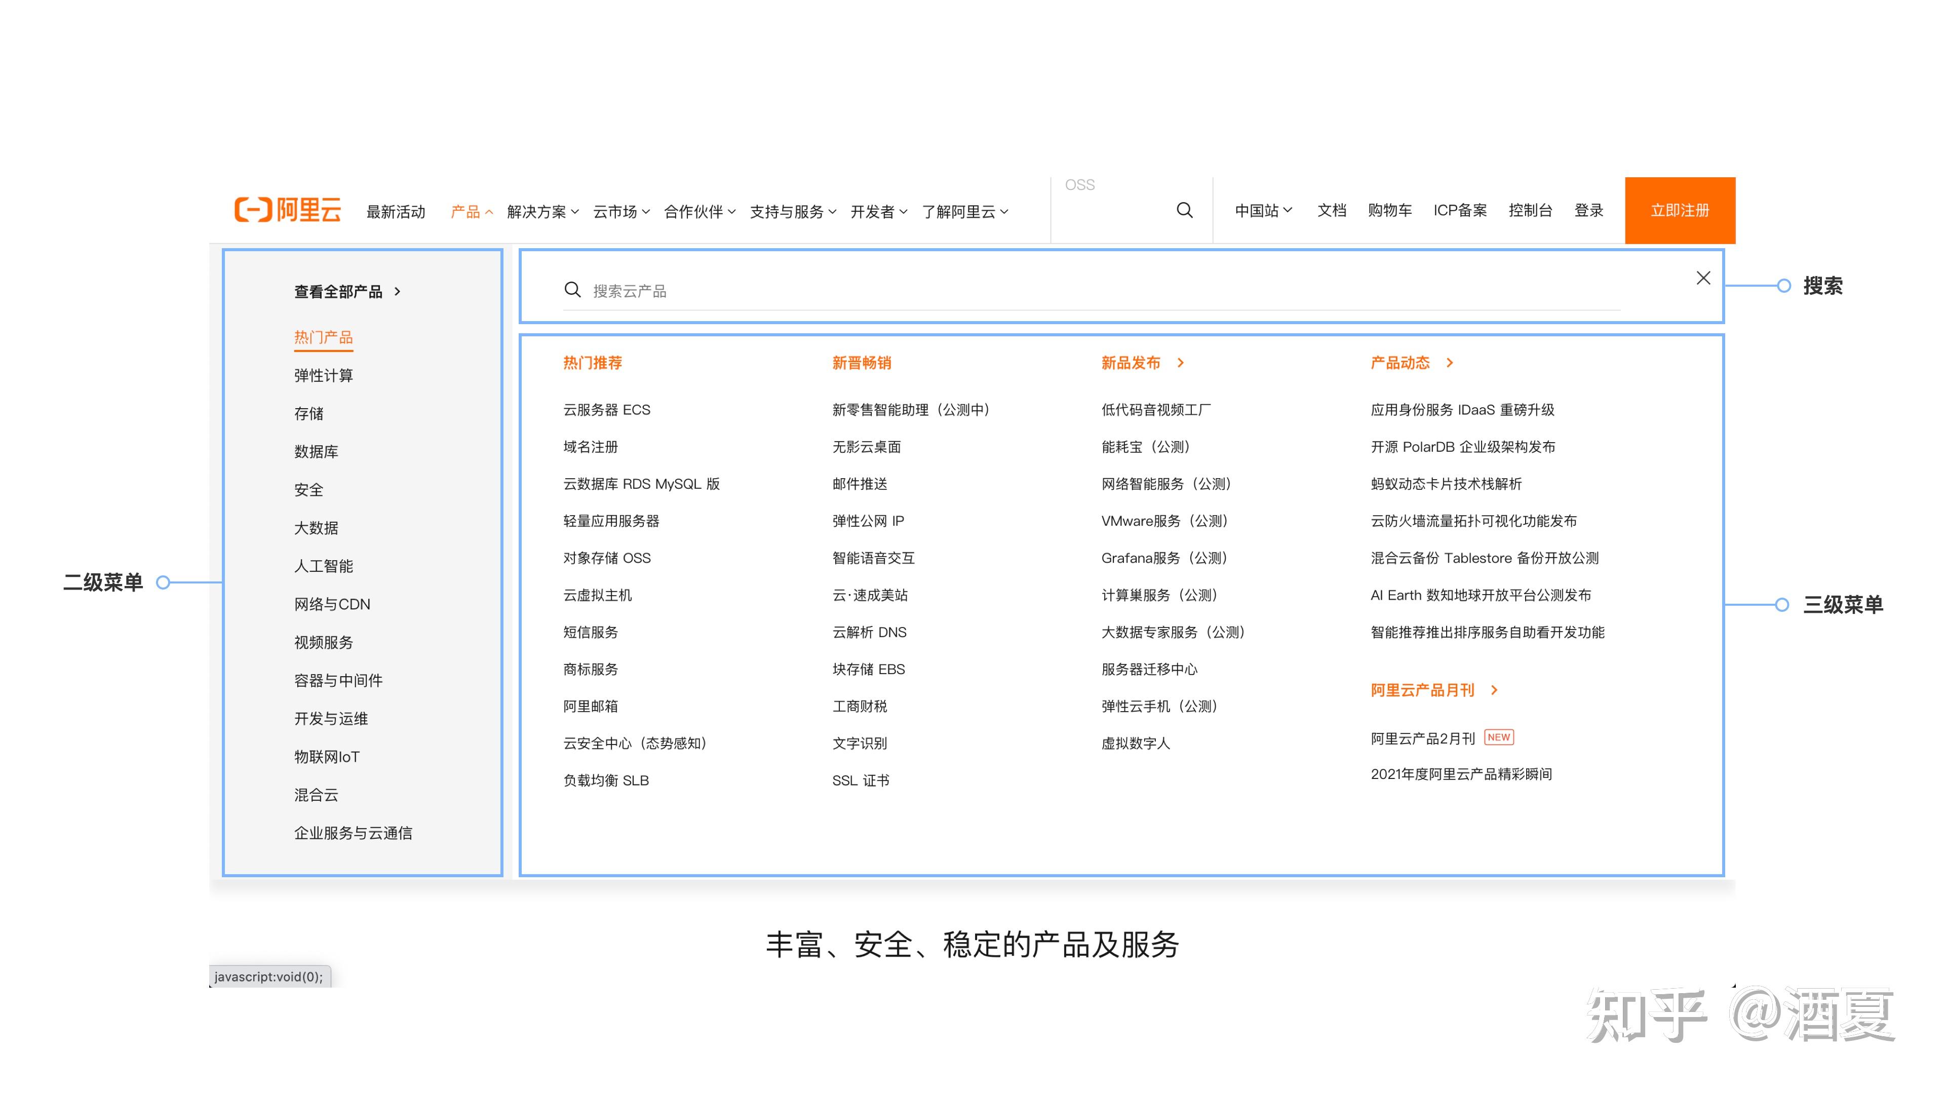Select the 混合云 category
Viewport: 1945px width, 1094px height.
(316, 795)
